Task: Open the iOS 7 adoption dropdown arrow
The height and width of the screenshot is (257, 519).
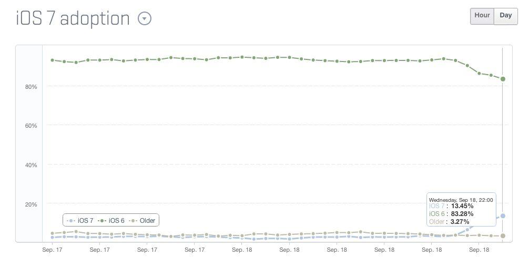Action: [x=144, y=18]
